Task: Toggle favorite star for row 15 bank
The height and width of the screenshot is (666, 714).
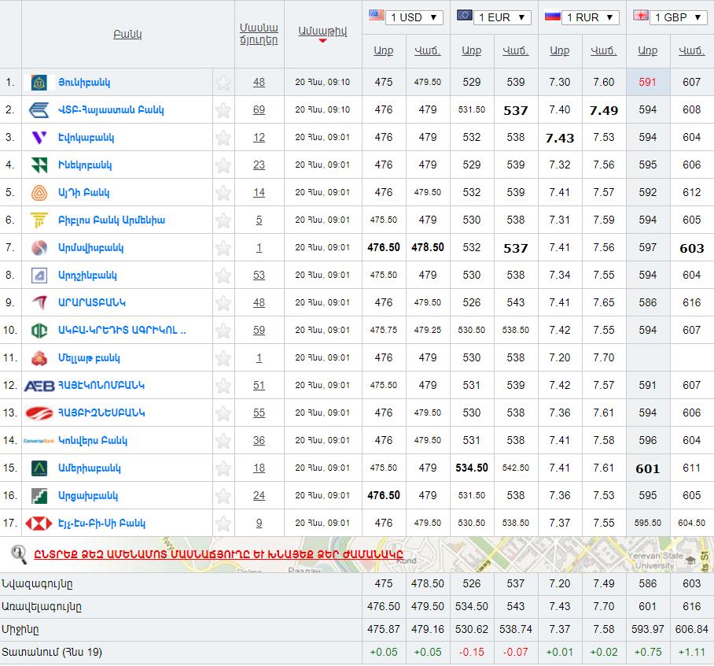Action: (x=223, y=468)
